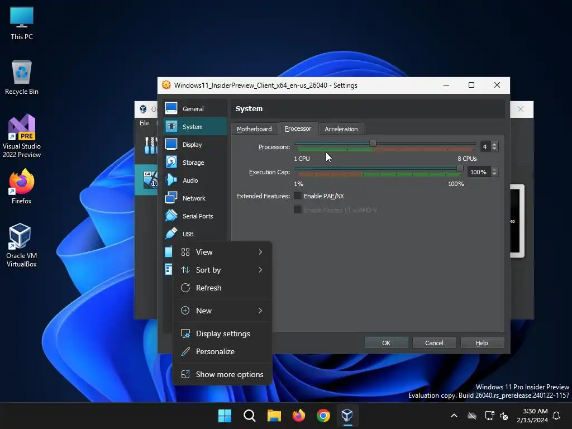Screen dimensions: 572x429
Task: Open File Explorer from the taskbar
Action: point(274,416)
